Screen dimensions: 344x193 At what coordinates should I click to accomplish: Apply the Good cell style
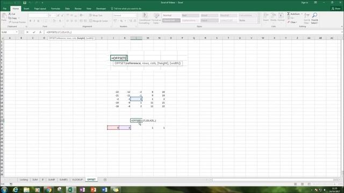pyautogui.click(x=209, y=16)
